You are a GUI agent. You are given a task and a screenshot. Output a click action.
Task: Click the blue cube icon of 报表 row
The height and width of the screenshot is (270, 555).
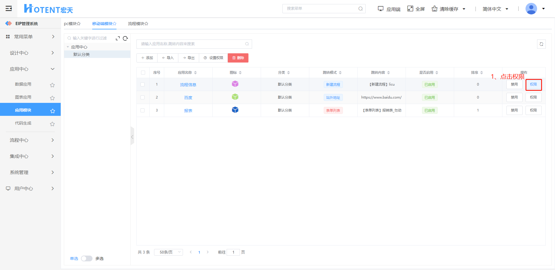tap(235, 110)
